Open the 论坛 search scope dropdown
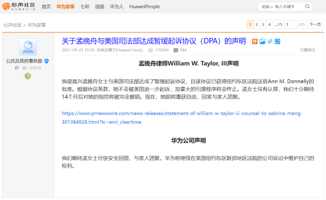Viewport: 326px width, 200px height. 267,7
